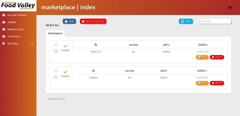Screen dimensions: 240x116
Task: Delete the ทดสอบ1 entry
Action: 217,83
